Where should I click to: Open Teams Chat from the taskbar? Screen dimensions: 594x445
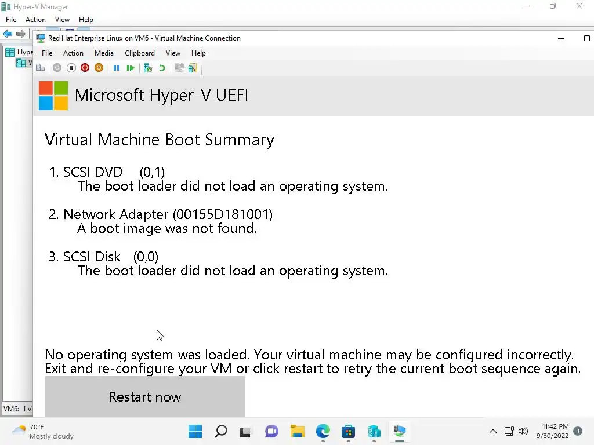pos(271,431)
